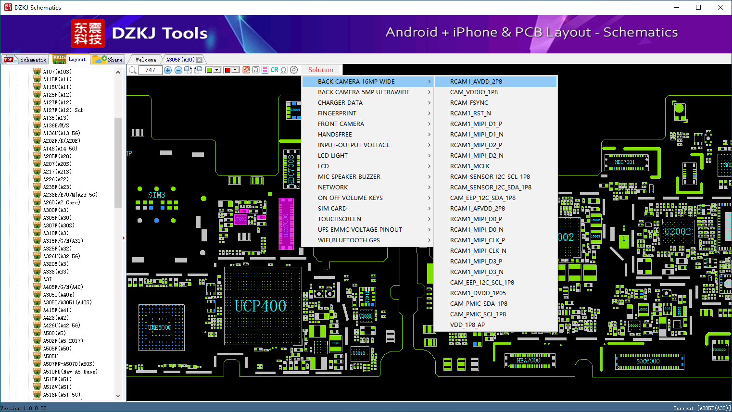
Task: Open the green color dropdown
Action: [x=217, y=70]
